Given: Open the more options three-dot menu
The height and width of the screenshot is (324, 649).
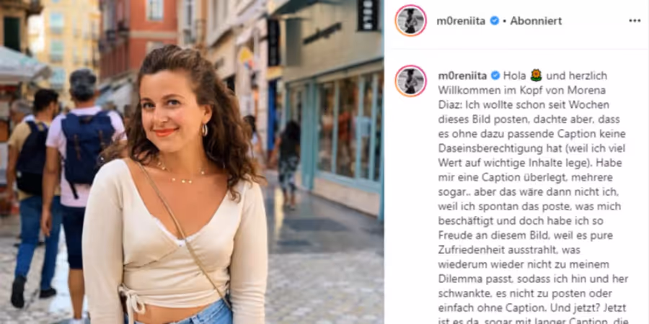Looking at the screenshot, I should click(x=634, y=21).
